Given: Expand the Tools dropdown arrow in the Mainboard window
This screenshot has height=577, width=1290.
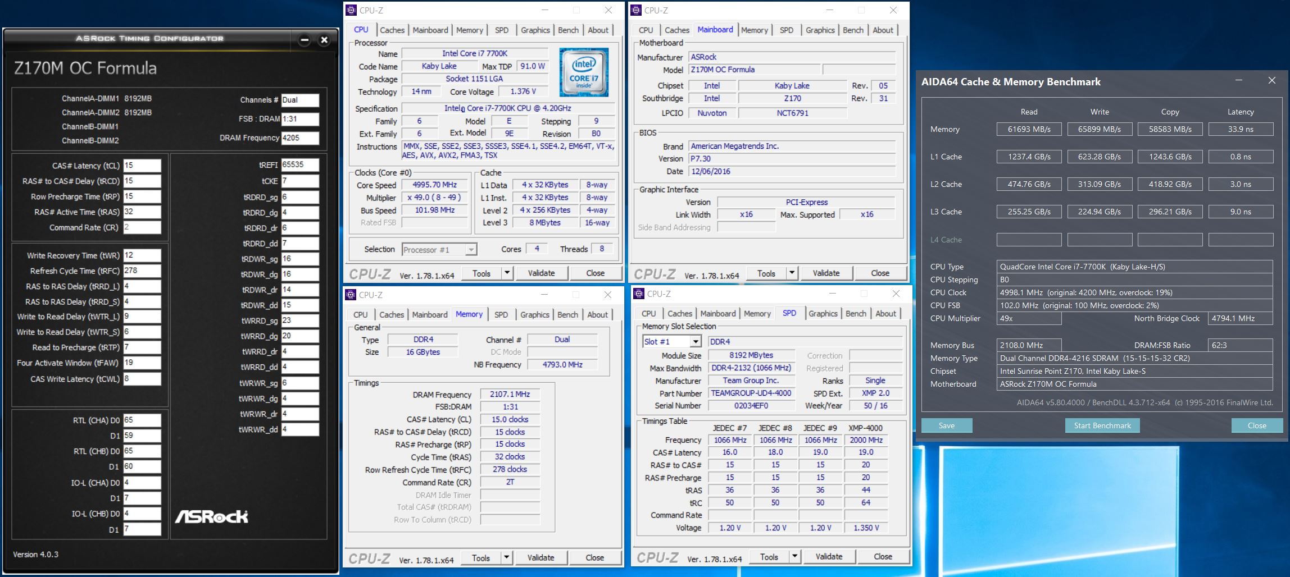Looking at the screenshot, I should [x=792, y=273].
